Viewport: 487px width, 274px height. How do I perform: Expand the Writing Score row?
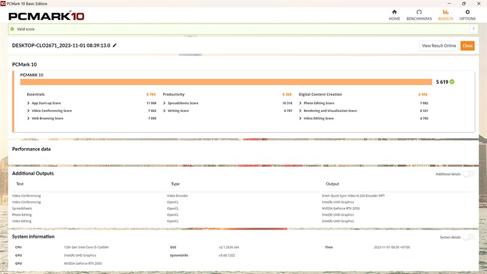pos(164,111)
